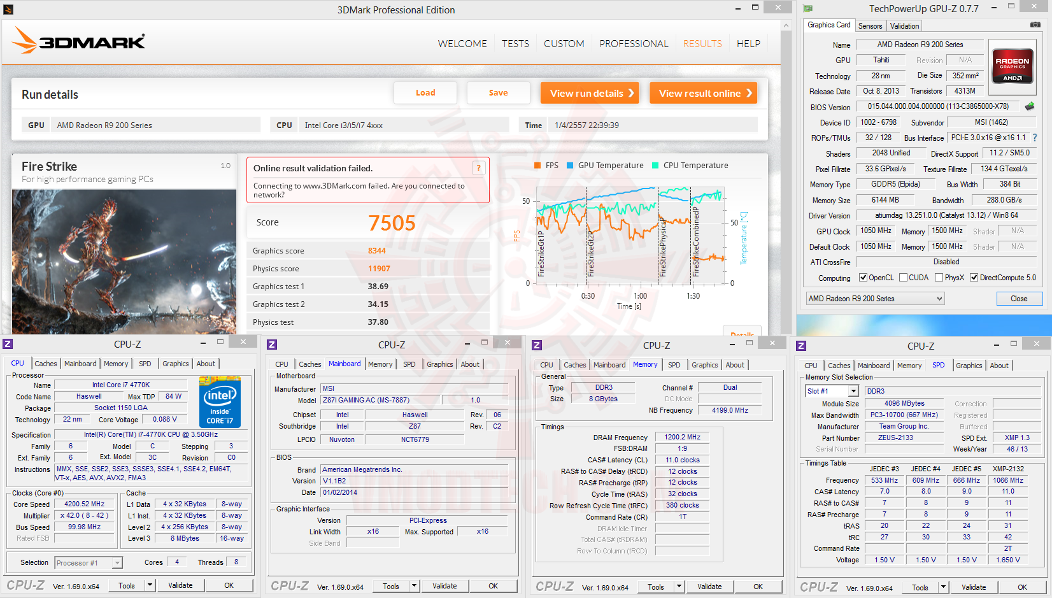Click the Fire Strike preview image

click(x=124, y=262)
